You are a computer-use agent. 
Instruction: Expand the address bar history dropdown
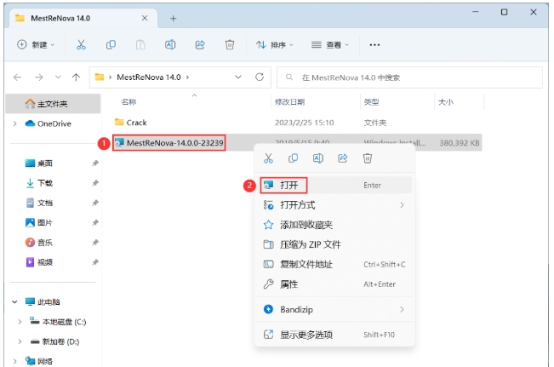(238, 77)
